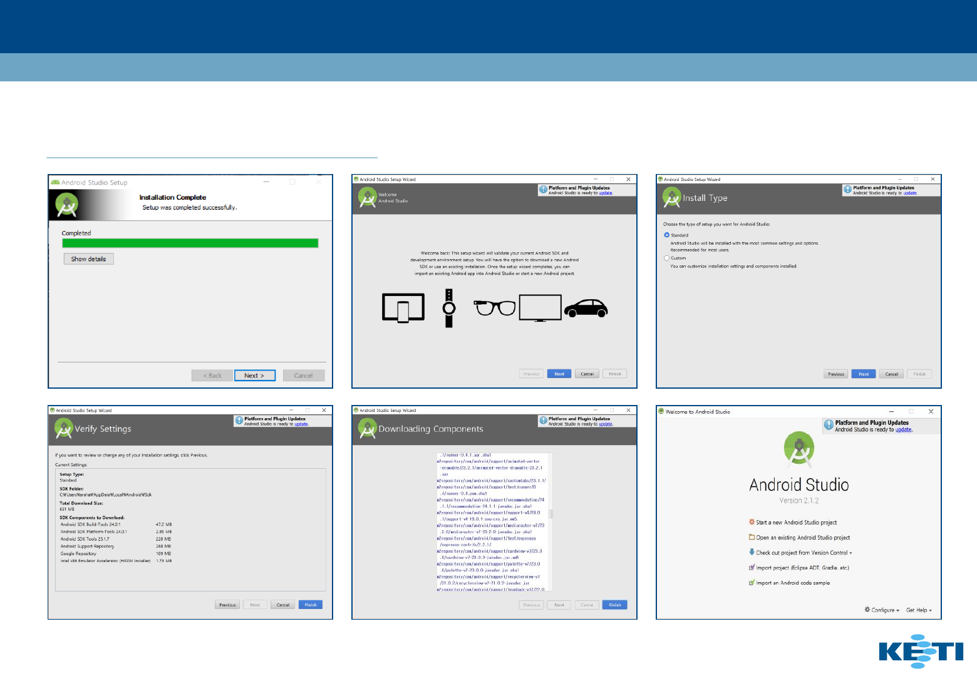Click the < Back button in Installation Complete window
Image resolution: width=977 pixels, height=676 pixels.
[x=212, y=376]
